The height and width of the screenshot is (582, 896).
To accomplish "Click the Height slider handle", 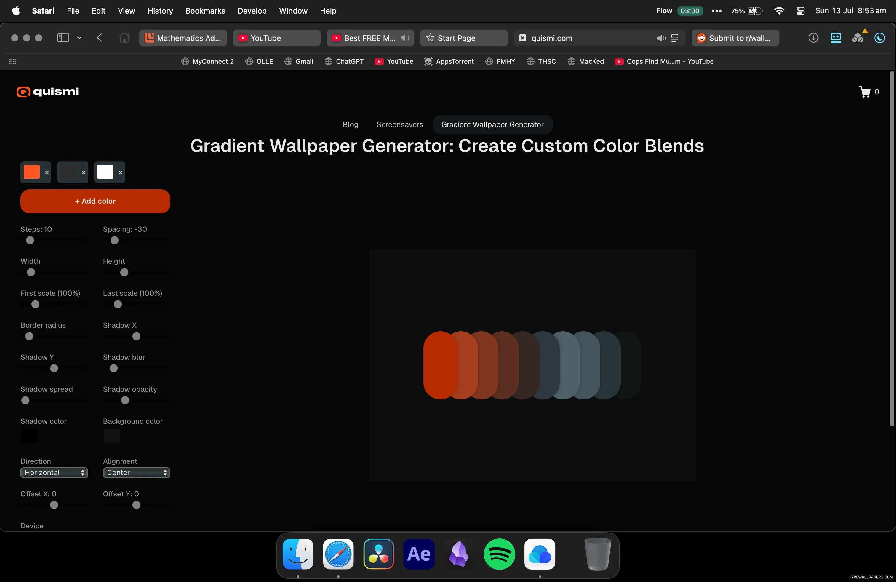I will 124,272.
